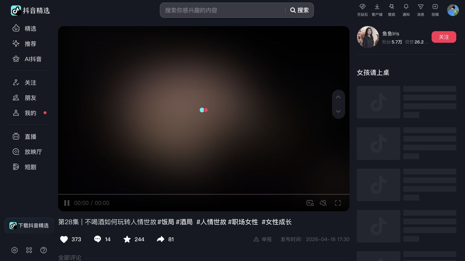Open 朋友 in the sidebar
The width and height of the screenshot is (465, 261).
click(29, 98)
